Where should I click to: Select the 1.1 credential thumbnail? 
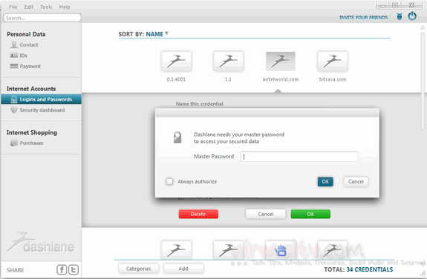228,61
